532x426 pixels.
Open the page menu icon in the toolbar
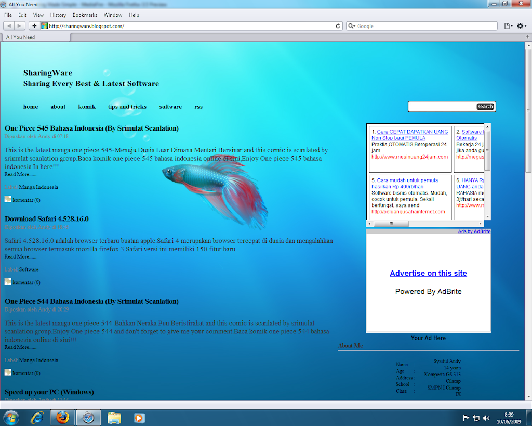coord(508,26)
